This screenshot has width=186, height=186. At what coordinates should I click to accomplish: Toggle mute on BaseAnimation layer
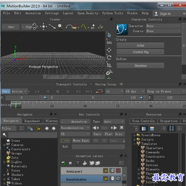tap(118, 178)
